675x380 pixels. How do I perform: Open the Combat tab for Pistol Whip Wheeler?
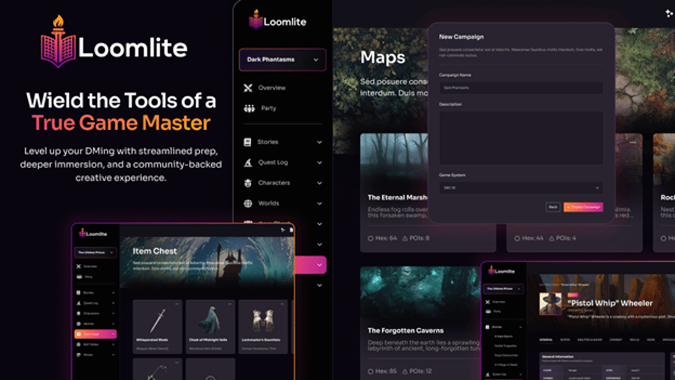coord(616,340)
